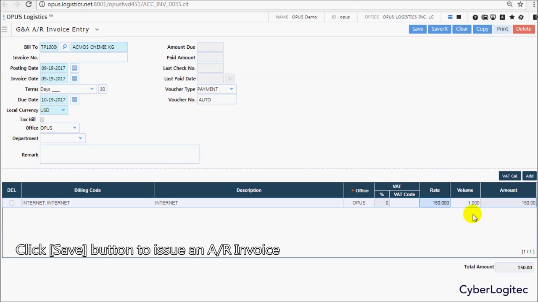
Task: Open the hamburger side menu
Action: pyautogui.click(x=4, y=29)
